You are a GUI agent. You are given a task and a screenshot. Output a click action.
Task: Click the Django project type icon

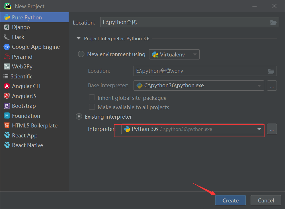point(7,27)
